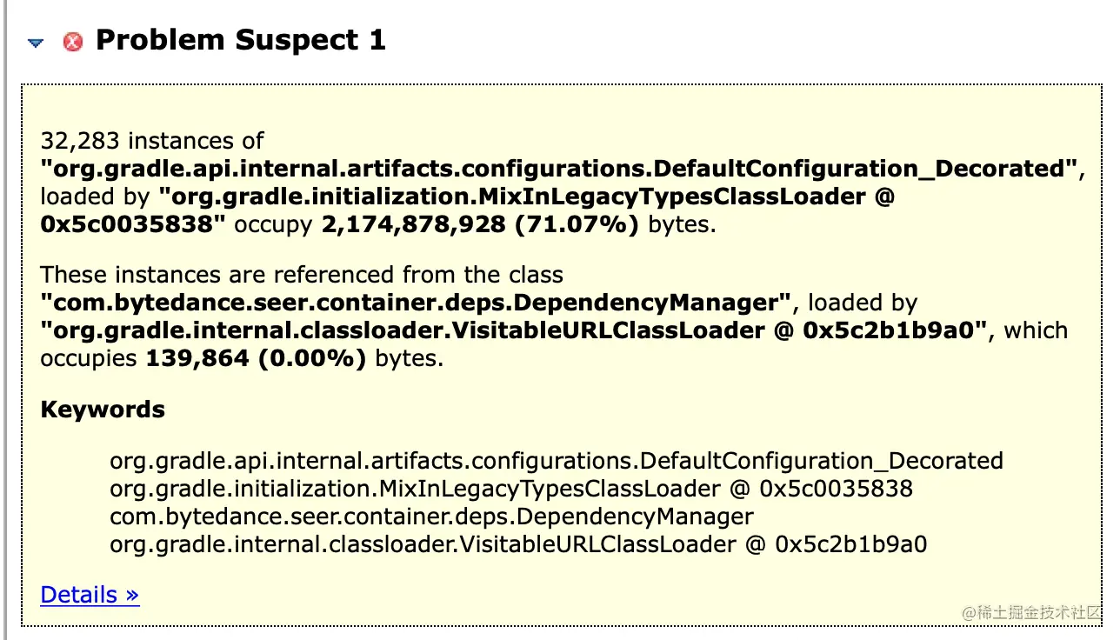
Task: Select VisitableURLClassLoader line in the Keywords list
Action: (518, 544)
